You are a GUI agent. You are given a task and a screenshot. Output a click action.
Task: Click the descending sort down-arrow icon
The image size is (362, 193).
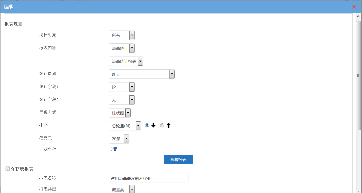153,125
